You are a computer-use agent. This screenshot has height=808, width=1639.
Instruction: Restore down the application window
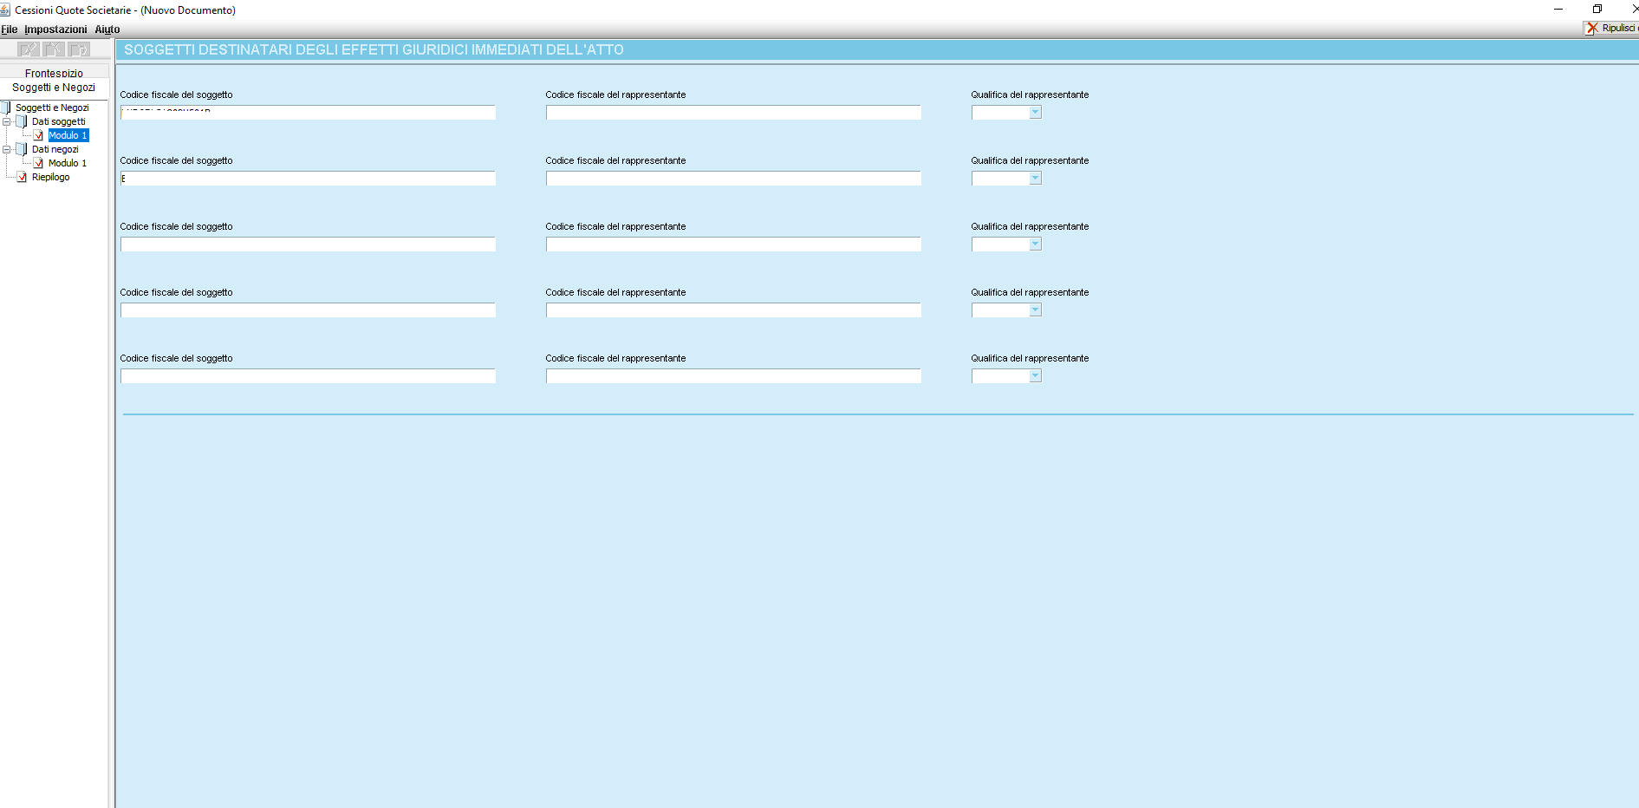pyautogui.click(x=1597, y=10)
